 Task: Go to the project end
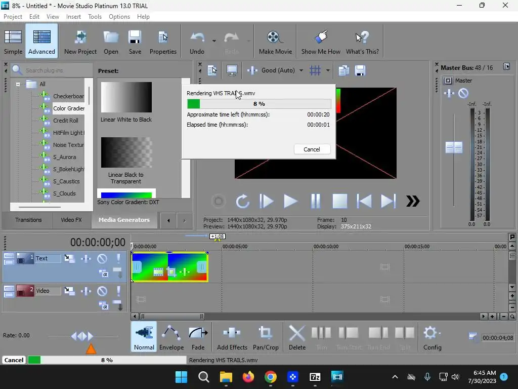coord(388,201)
